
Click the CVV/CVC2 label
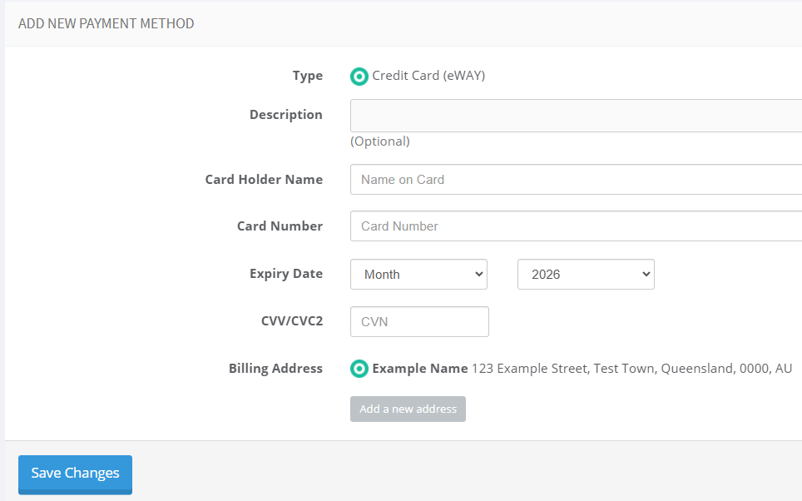tap(292, 321)
